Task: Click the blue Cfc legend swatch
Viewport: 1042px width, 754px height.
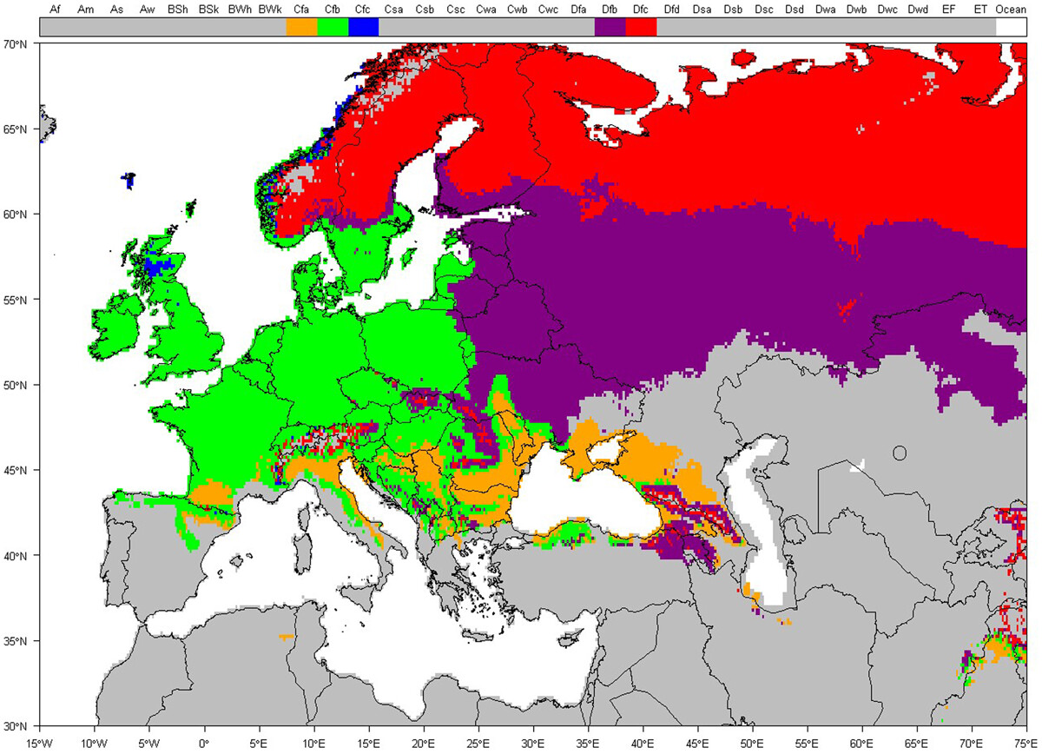Action: click(x=363, y=27)
